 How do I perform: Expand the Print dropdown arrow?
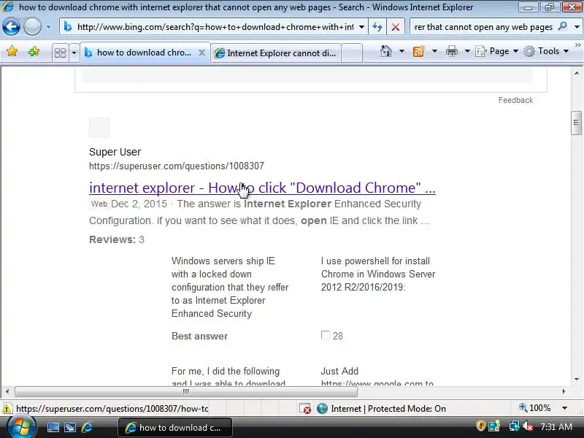tap(467, 51)
